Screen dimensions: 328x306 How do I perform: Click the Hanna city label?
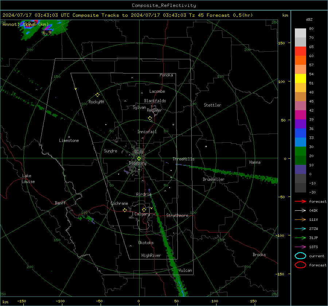point(255,162)
